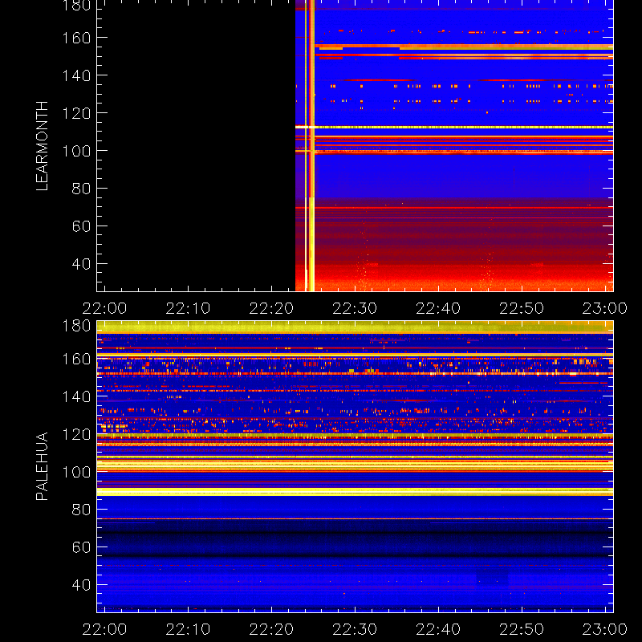The width and height of the screenshot is (642, 642).
Task: Click 22:30 time label under Learmonth plot
Action: coord(355,308)
